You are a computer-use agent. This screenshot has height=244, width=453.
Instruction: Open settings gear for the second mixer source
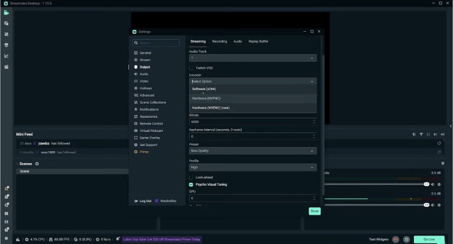[439, 205]
